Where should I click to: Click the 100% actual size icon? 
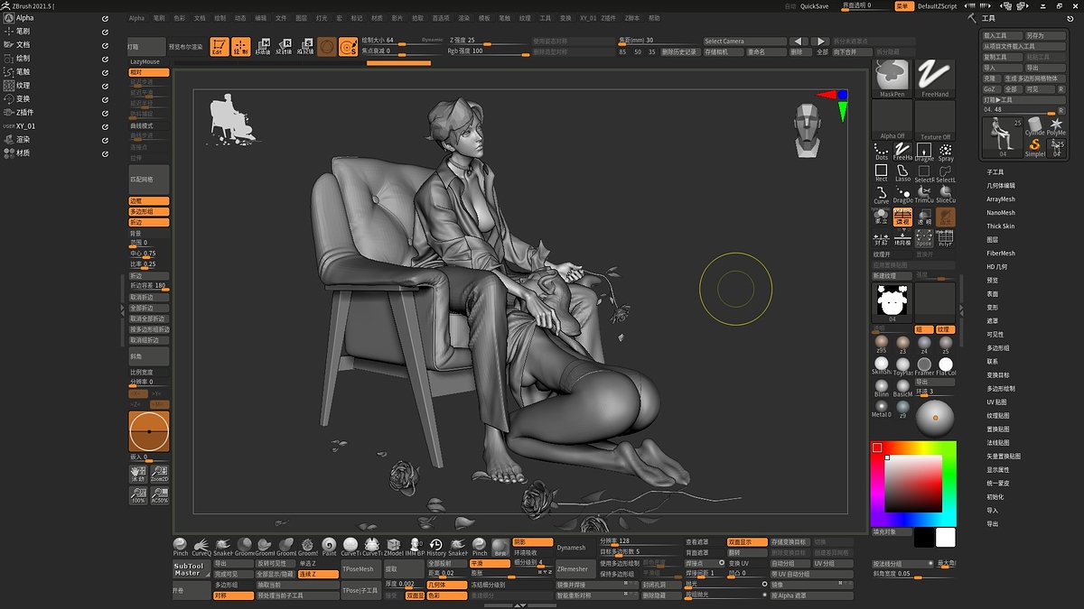point(138,496)
